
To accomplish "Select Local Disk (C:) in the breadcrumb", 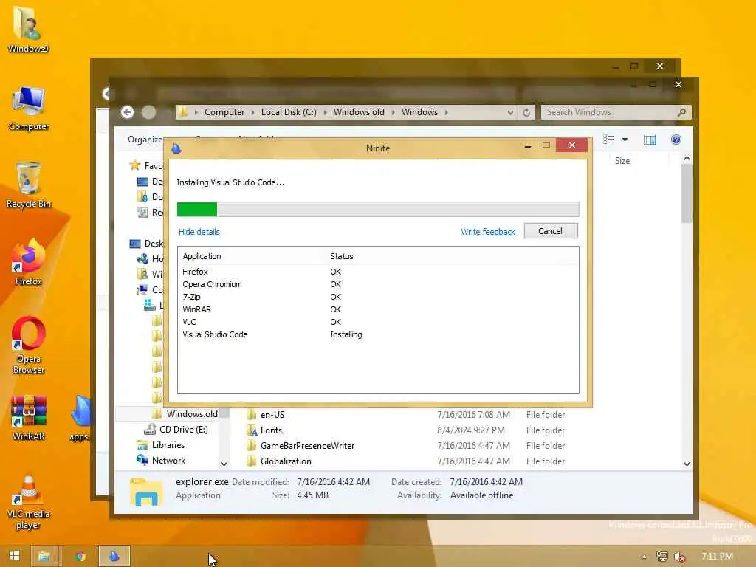I will pos(289,112).
